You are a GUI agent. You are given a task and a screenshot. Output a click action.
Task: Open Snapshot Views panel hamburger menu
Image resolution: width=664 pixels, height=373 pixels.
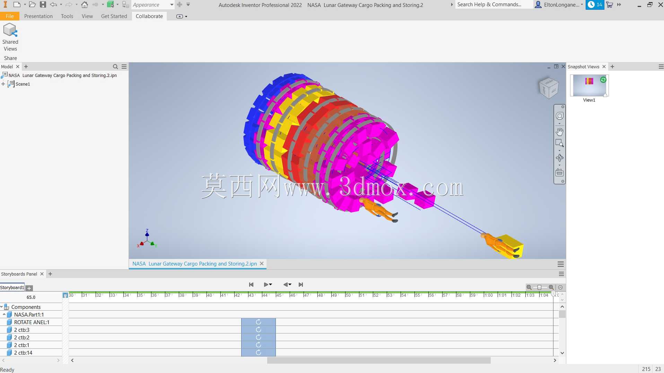[661, 67]
